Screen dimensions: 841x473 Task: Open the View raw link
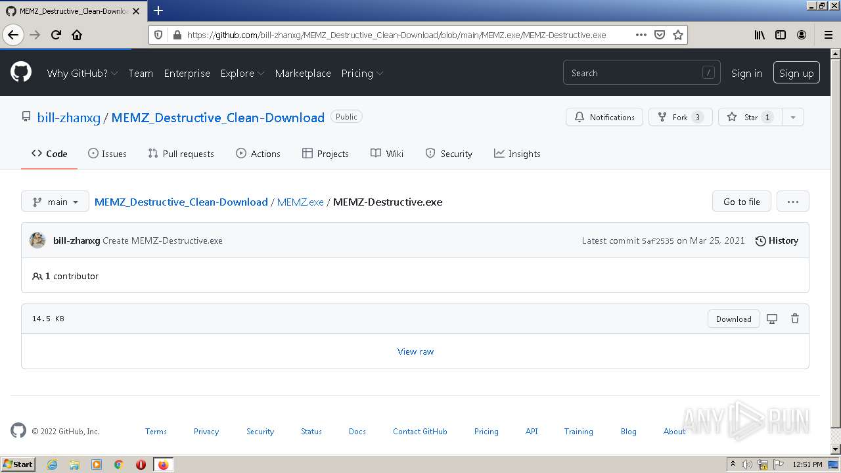(x=416, y=351)
